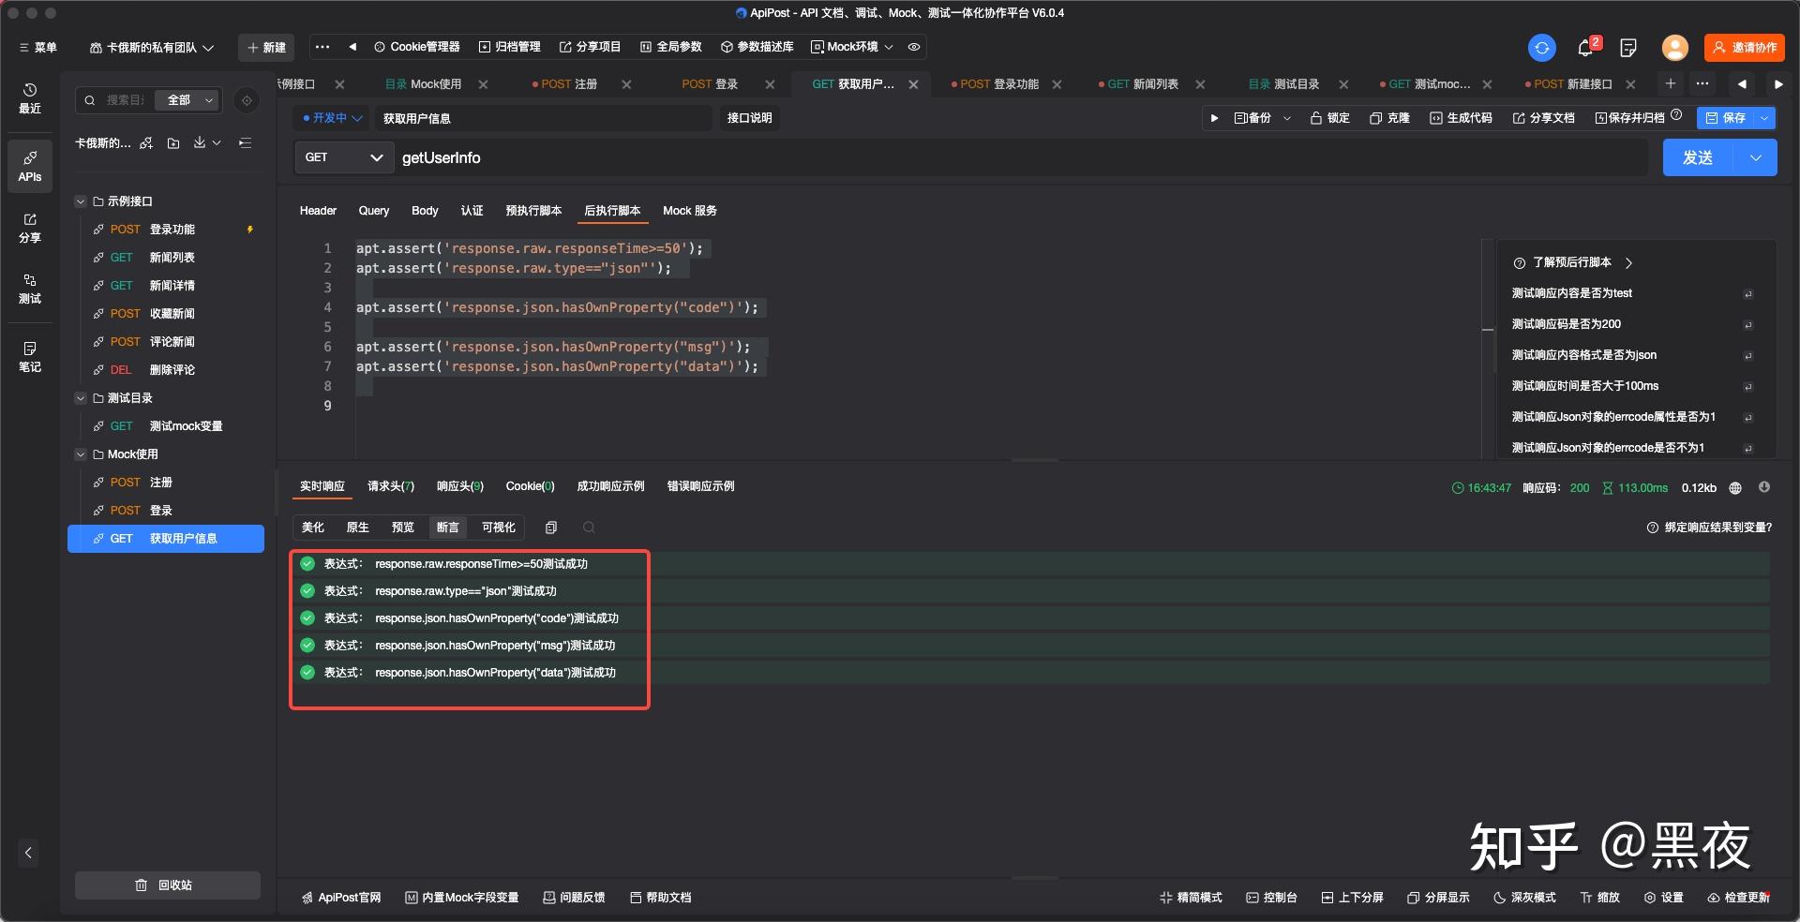Open 参数描述库
1800x922 pixels.
click(x=757, y=47)
